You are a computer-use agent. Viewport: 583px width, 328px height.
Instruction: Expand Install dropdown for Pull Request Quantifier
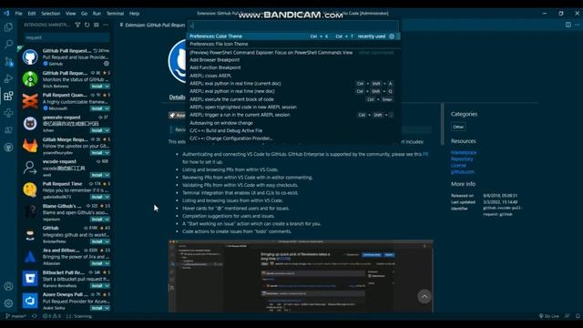107,108
